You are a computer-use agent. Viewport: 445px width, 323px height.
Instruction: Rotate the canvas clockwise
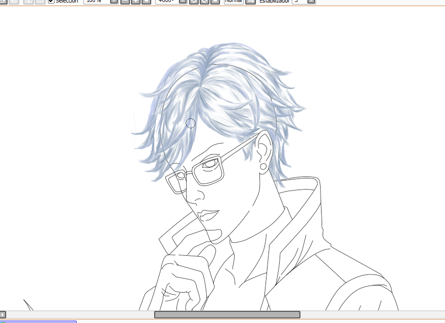[204, 2]
